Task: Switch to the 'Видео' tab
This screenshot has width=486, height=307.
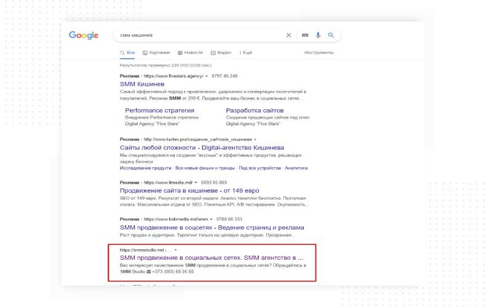Action: [x=221, y=53]
